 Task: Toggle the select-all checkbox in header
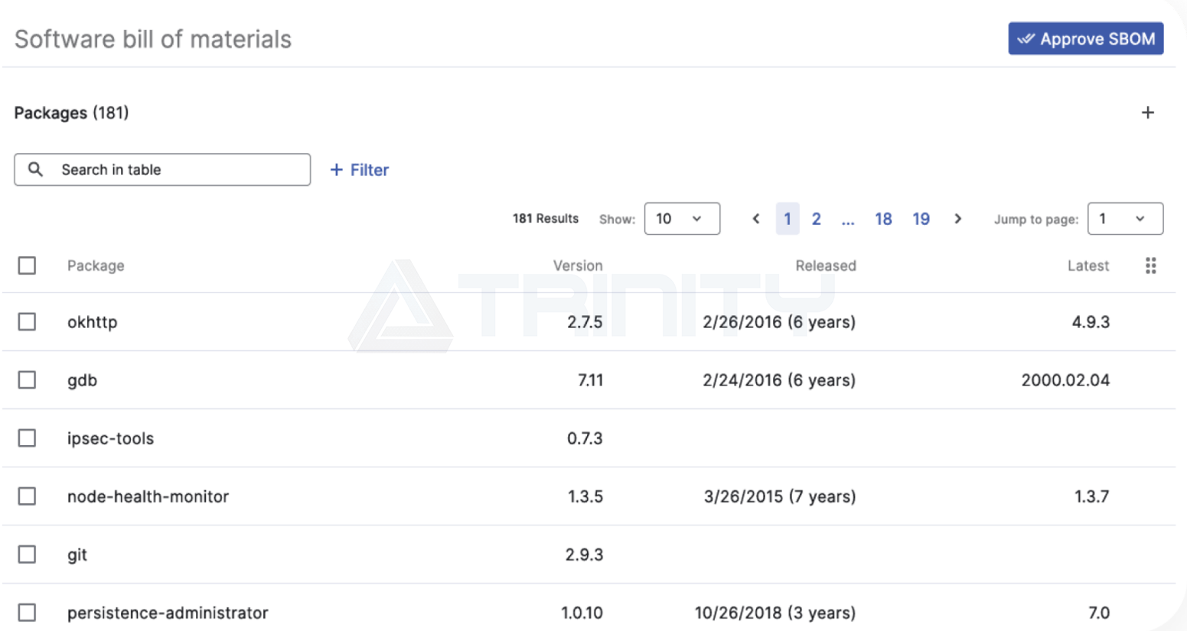pos(27,265)
